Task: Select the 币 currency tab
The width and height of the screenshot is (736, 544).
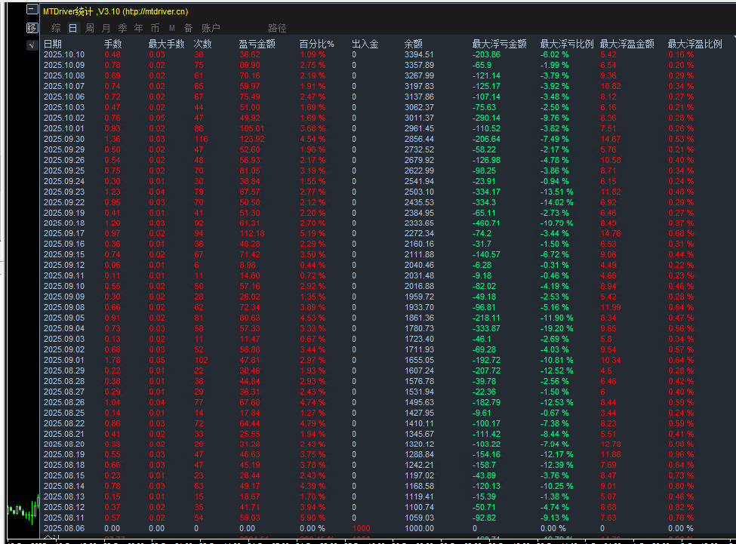Action: (x=155, y=28)
